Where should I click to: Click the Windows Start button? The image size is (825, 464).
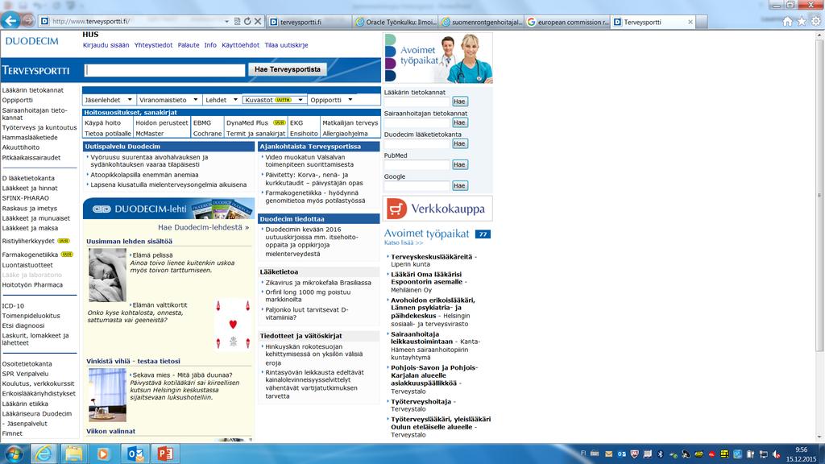point(14,454)
